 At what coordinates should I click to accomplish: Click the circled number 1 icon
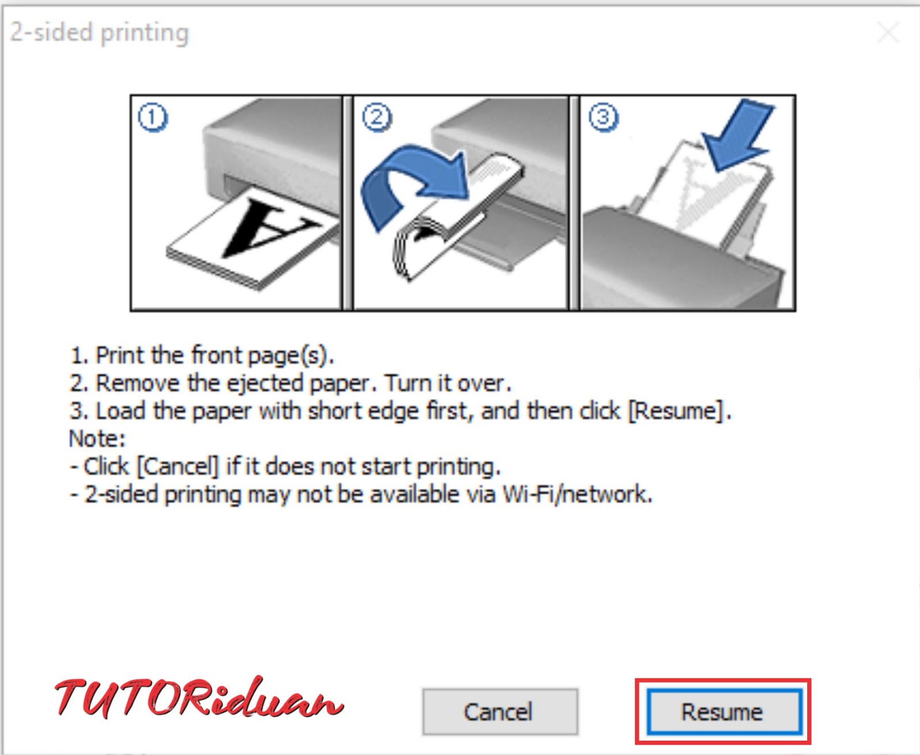[153, 118]
